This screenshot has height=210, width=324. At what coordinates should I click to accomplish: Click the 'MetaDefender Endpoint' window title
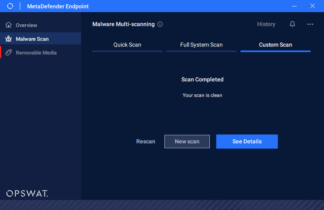[x=58, y=6]
